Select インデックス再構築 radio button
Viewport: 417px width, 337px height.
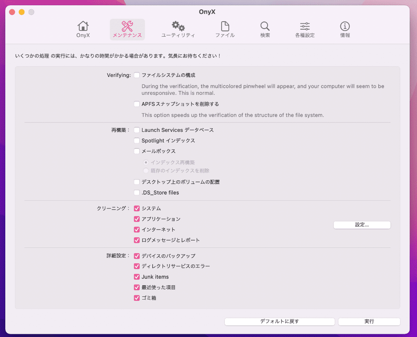(146, 162)
